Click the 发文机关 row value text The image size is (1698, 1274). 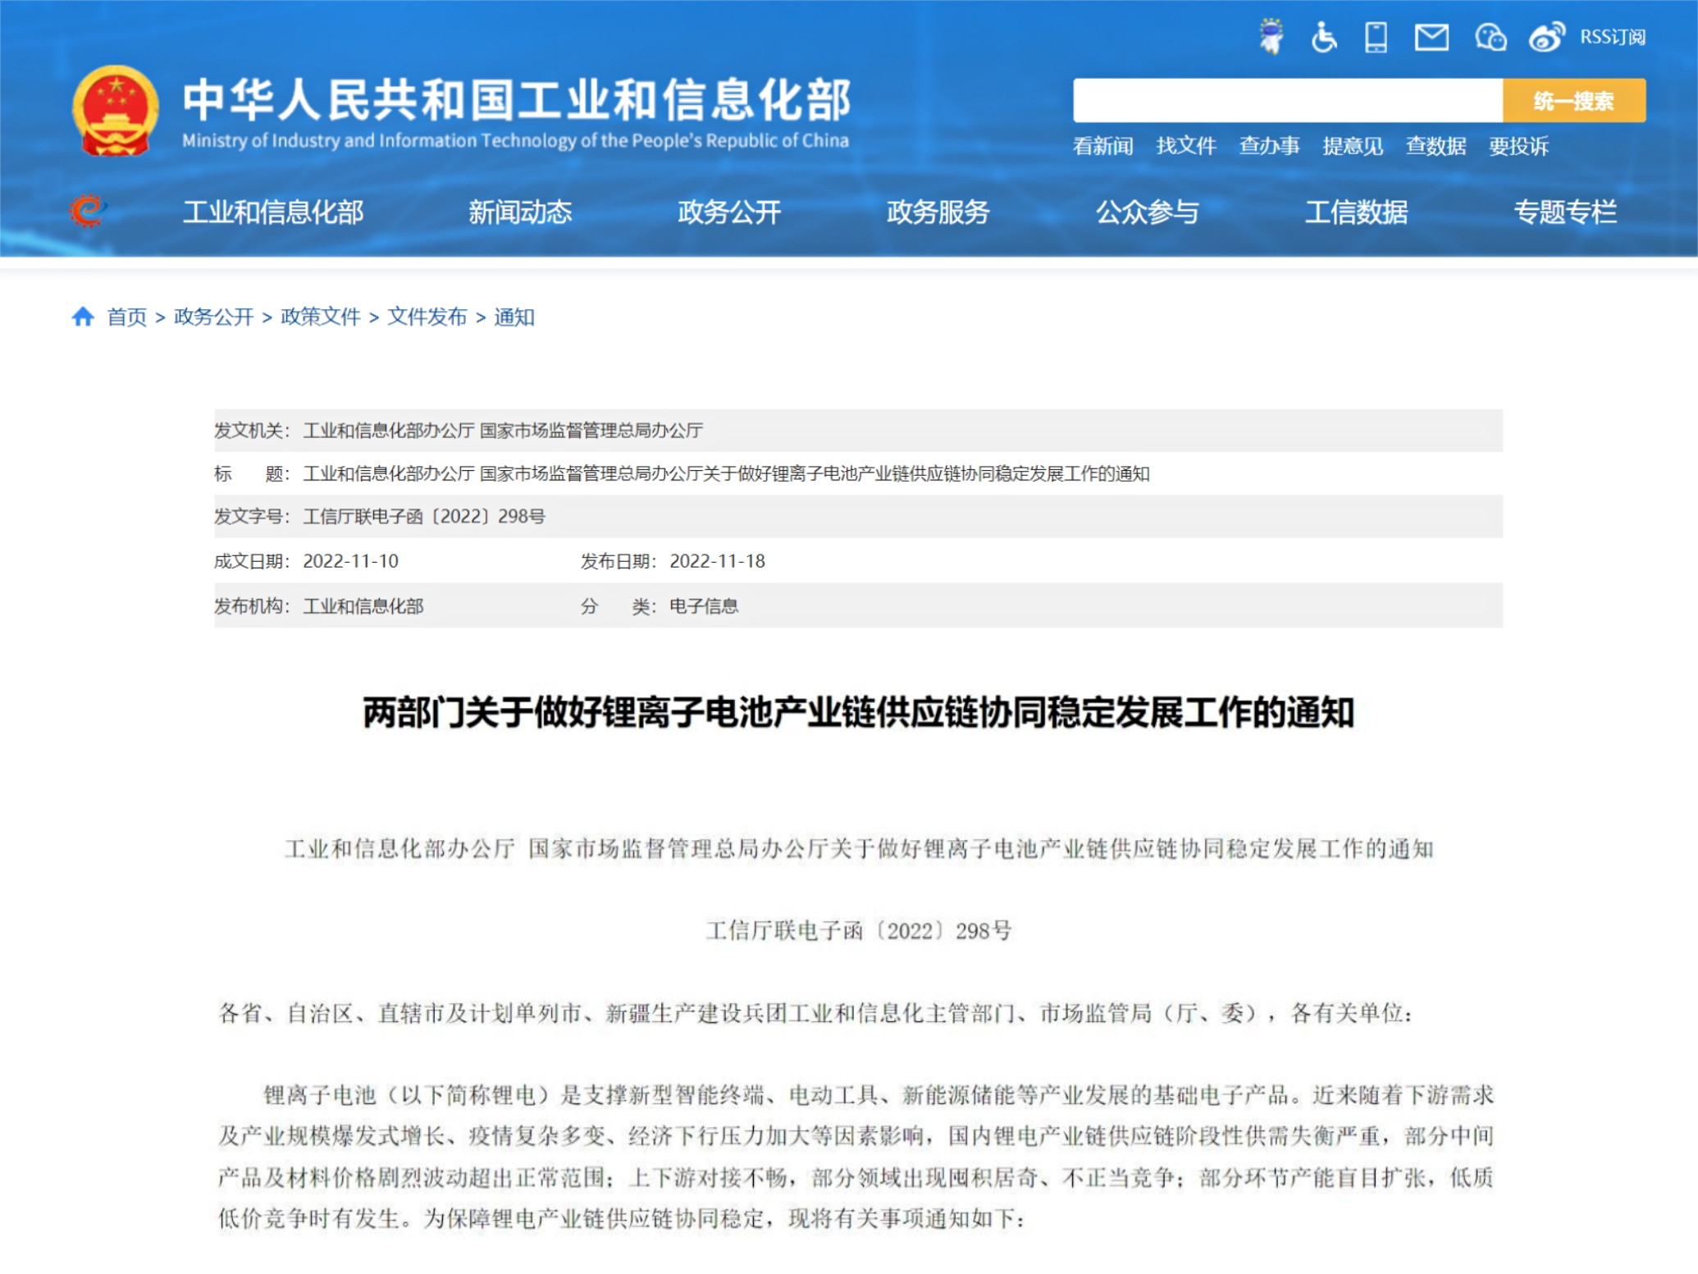coord(503,430)
